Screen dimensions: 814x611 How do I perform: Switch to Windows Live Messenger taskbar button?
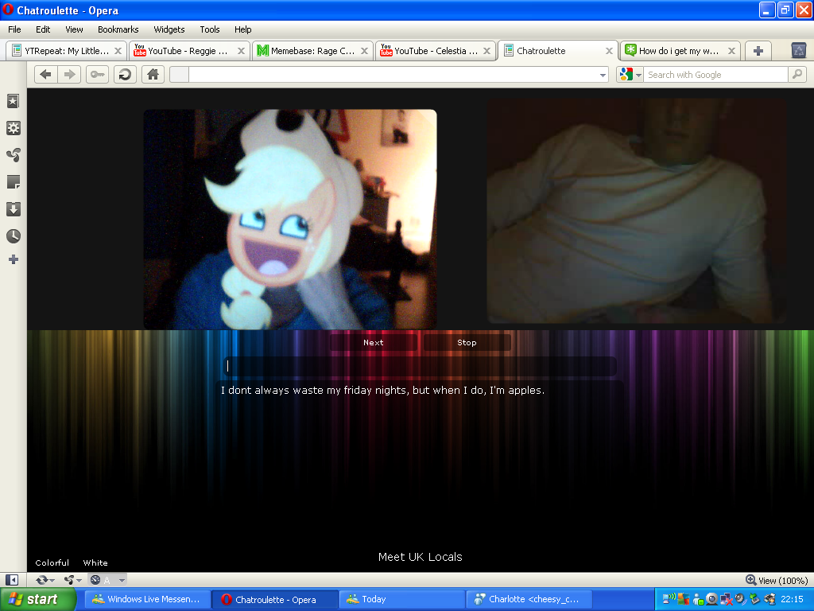(148, 600)
